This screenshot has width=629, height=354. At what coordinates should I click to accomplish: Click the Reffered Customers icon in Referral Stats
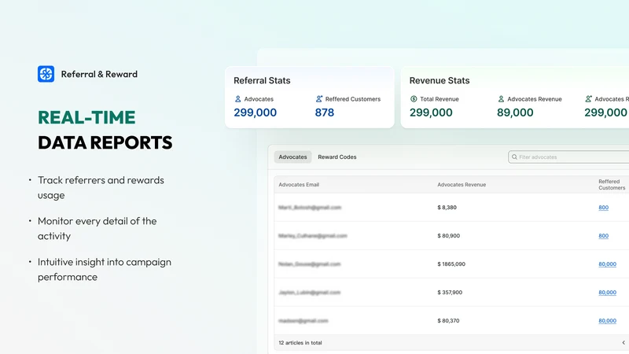pyautogui.click(x=319, y=99)
